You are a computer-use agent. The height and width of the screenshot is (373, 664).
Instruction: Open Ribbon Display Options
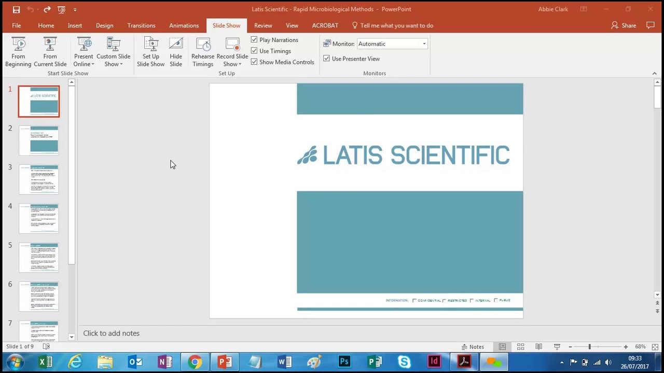584,9
